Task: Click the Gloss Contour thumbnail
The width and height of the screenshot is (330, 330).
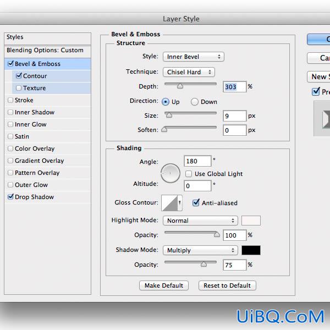Action: [169, 203]
